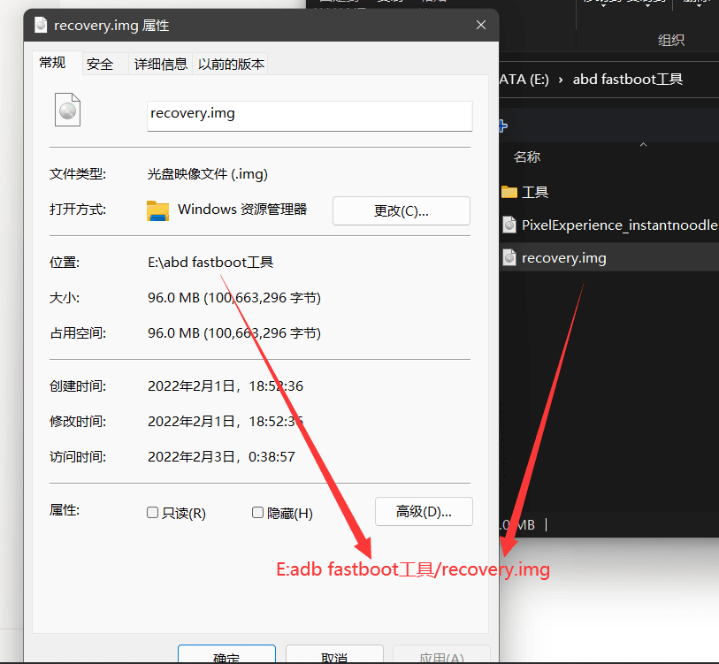719x664 pixels.
Task: Click the 工具 folder icon in file list
Action: [x=509, y=192]
